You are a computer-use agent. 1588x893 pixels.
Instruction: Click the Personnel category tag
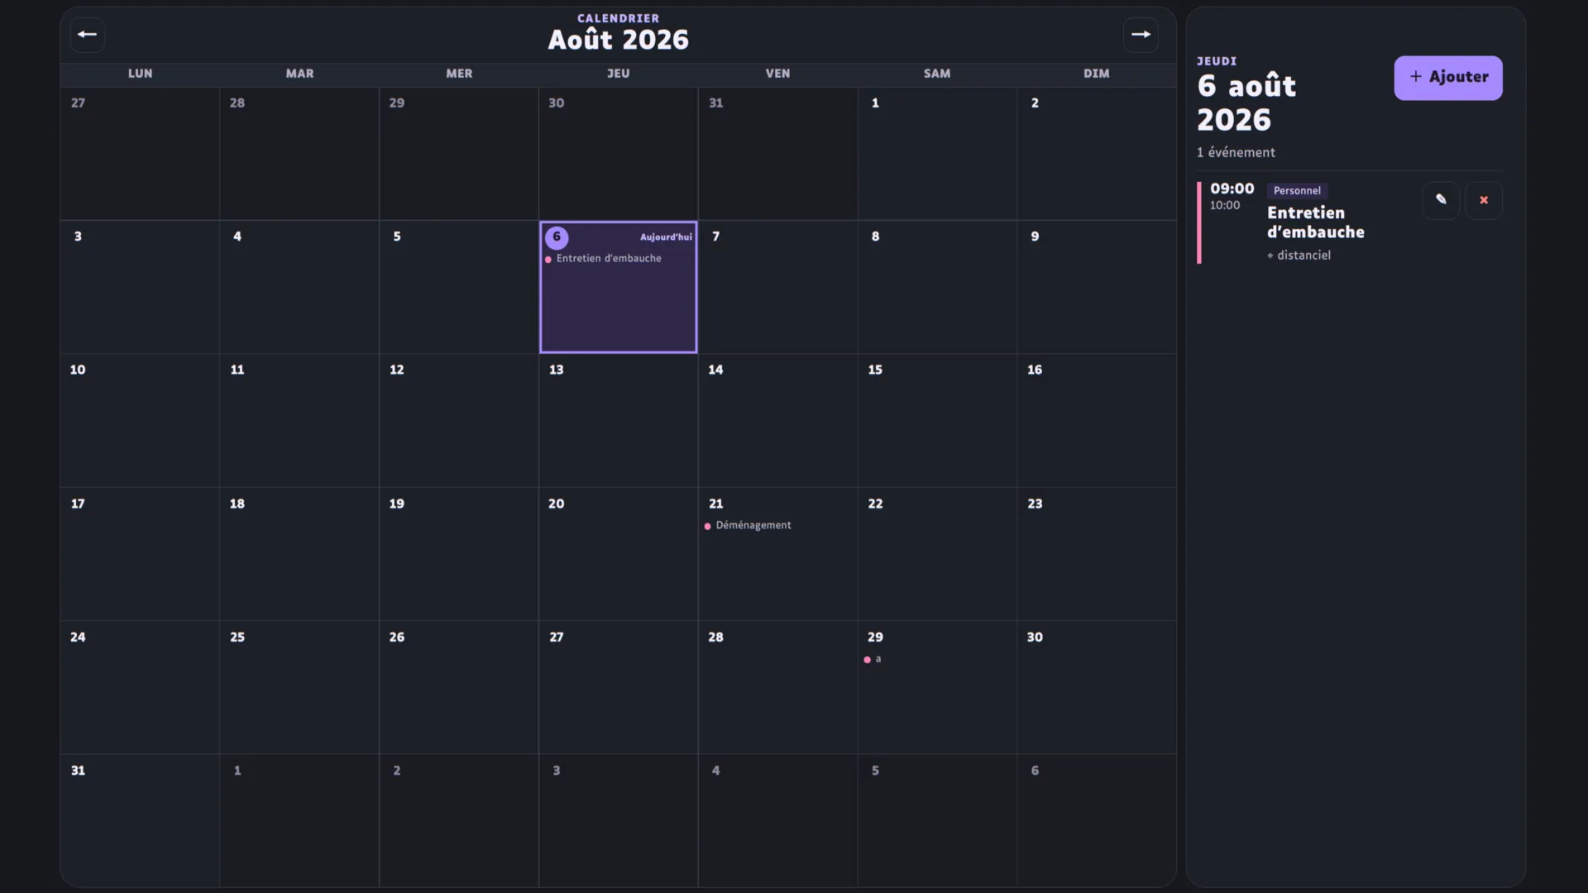(1297, 191)
